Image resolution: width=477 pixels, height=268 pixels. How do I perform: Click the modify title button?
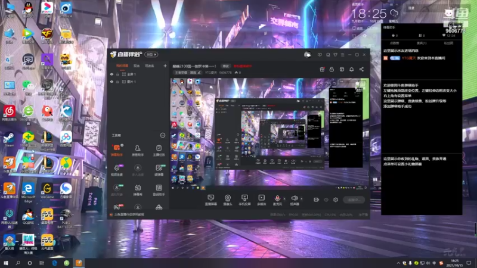point(225,66)
